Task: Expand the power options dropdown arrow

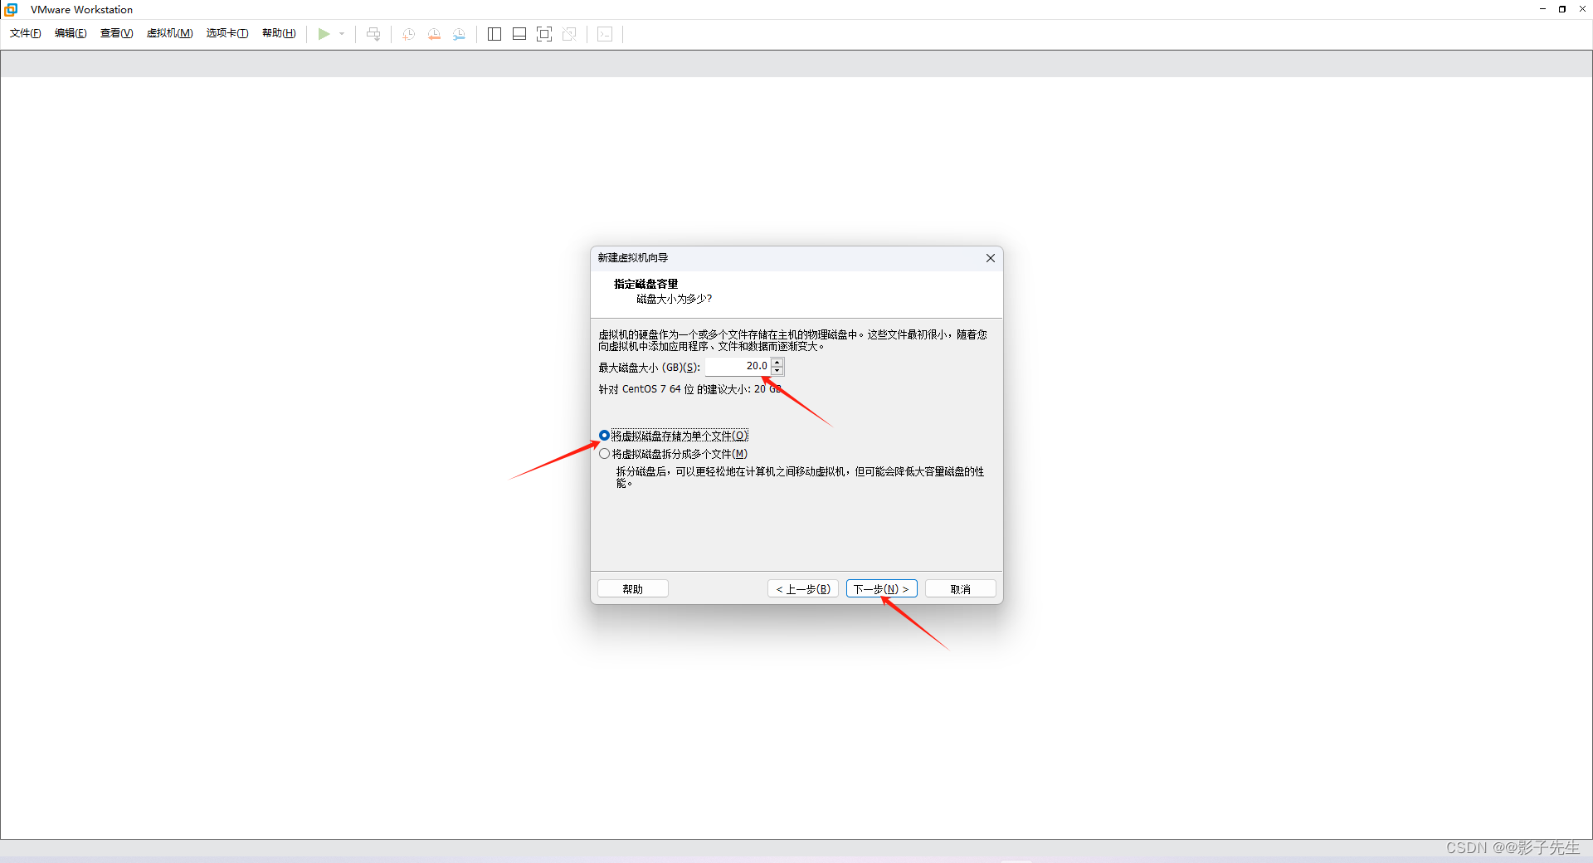Action: coord(342,34)
